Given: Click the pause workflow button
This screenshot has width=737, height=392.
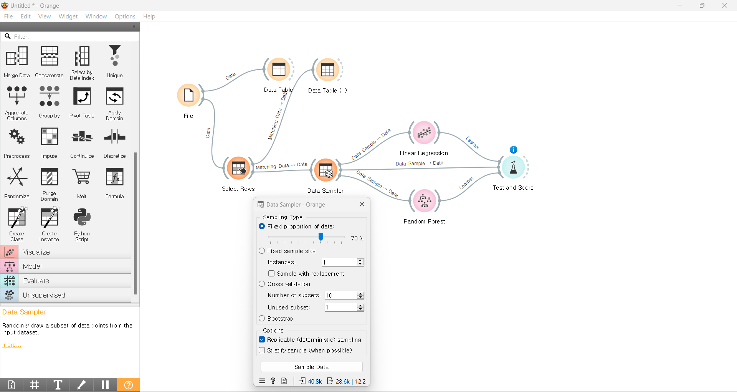Looking at the screenshot, I should pos(105,385).
